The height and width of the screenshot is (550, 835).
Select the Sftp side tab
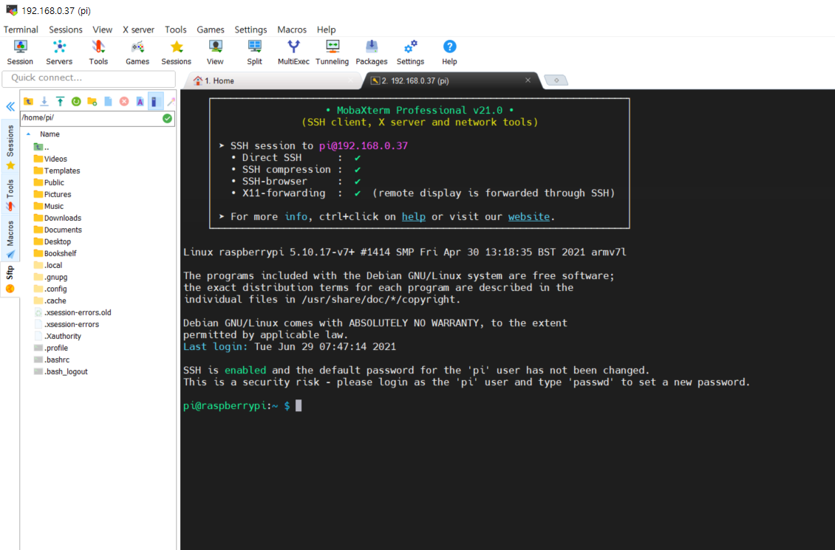(10, 279)
